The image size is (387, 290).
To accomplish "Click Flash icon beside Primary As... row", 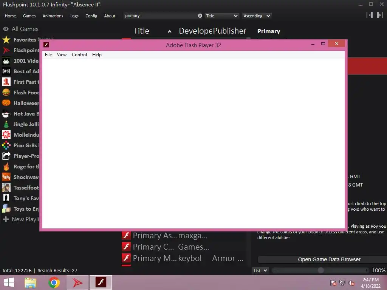I will [126, 236].
